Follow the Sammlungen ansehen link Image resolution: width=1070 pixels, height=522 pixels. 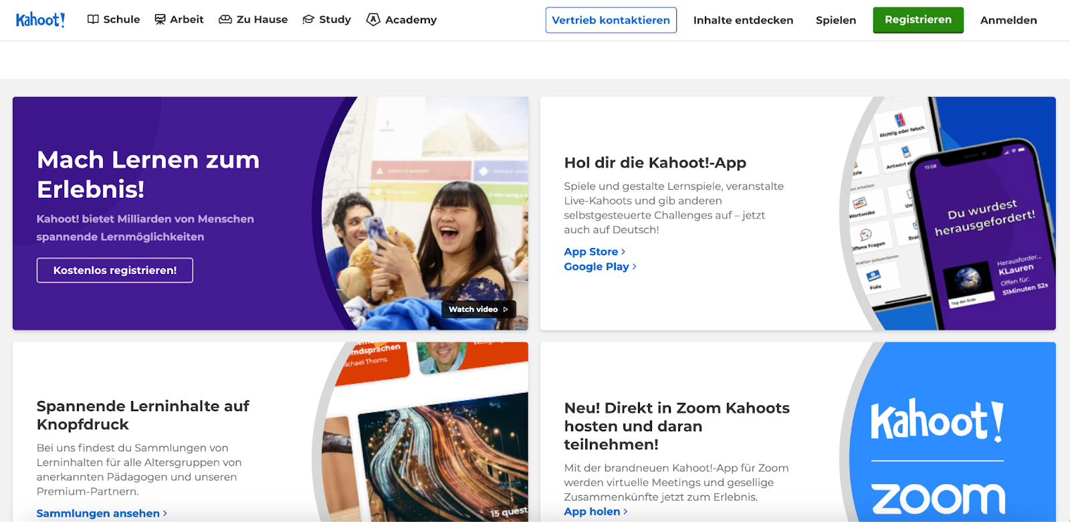pyautogui.click(x=102, y=513)
